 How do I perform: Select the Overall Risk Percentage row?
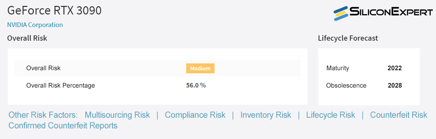pos(157,85)
